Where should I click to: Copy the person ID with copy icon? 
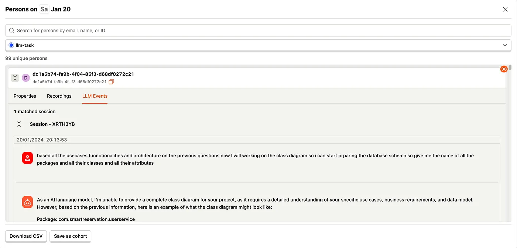[112, 82]
